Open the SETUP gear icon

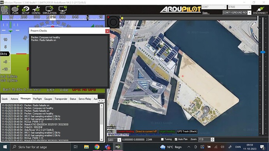coord(25,10)
